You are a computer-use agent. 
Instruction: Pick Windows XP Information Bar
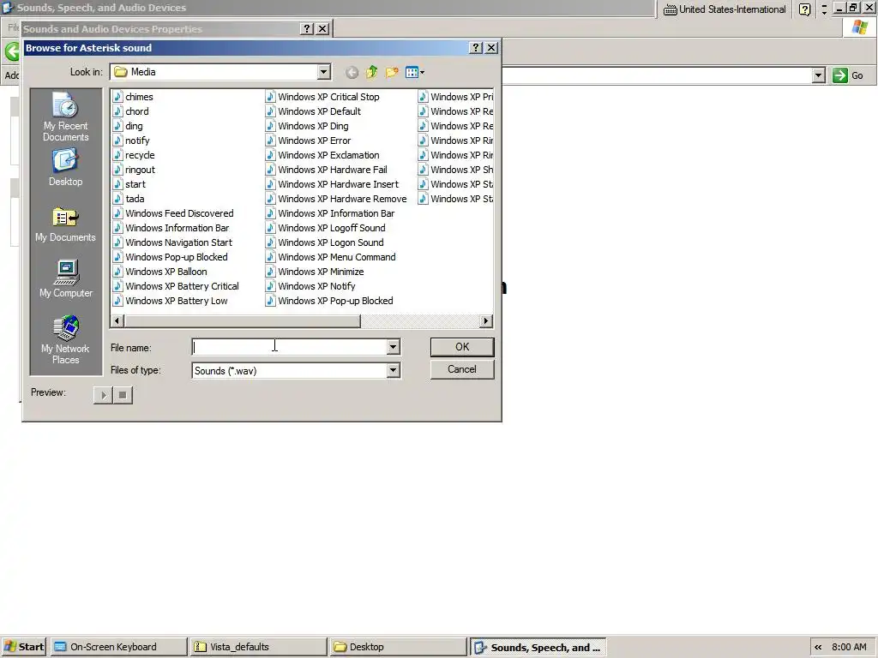click(x=330, y=213)
